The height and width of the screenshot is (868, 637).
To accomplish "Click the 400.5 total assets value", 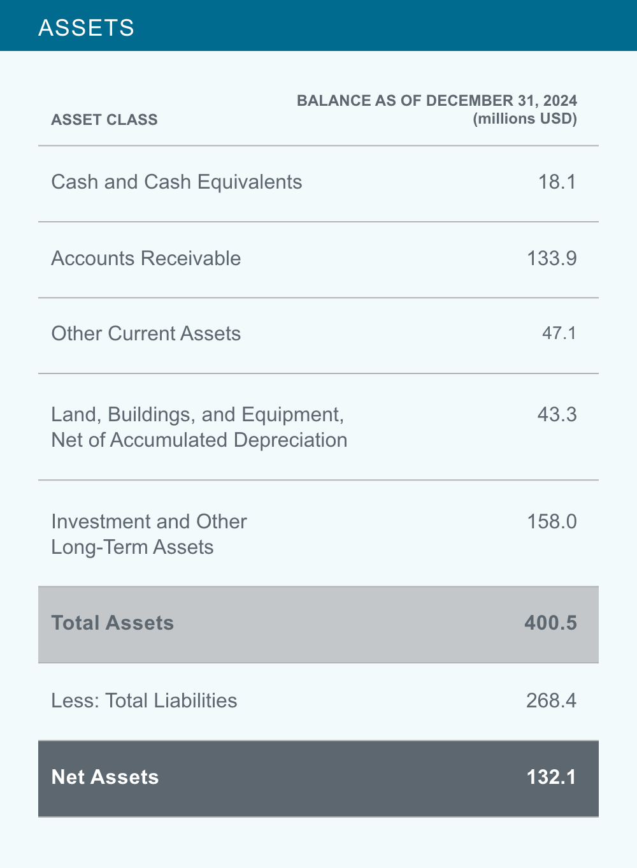I will [550, 623].
